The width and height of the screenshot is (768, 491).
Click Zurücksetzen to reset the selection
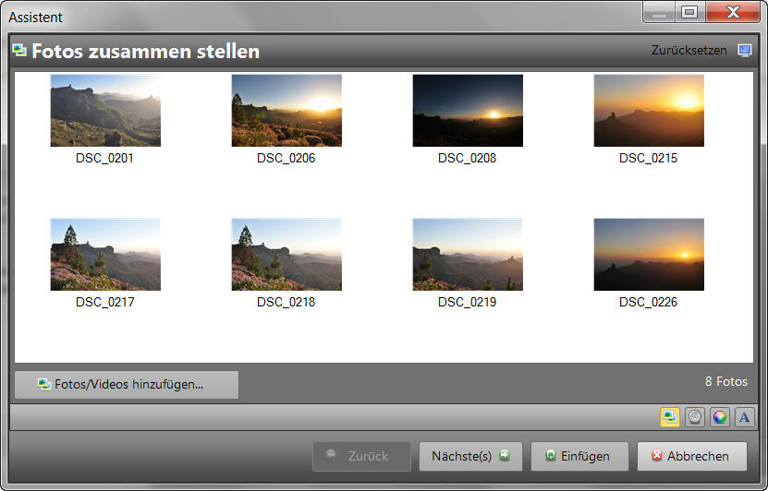[x=689, y=51]
